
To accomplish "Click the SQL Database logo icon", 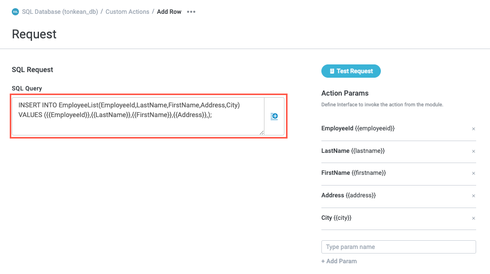I will tap(15, 12).
